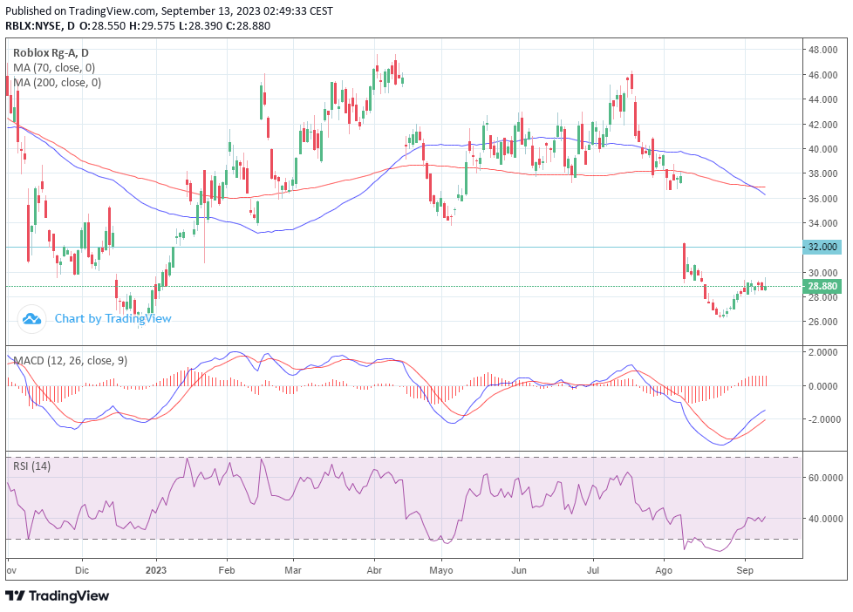Click the Jul month label on time axis

point(593,570)
